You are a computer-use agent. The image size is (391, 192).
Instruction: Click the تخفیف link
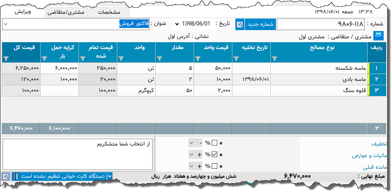pos(379,144)
